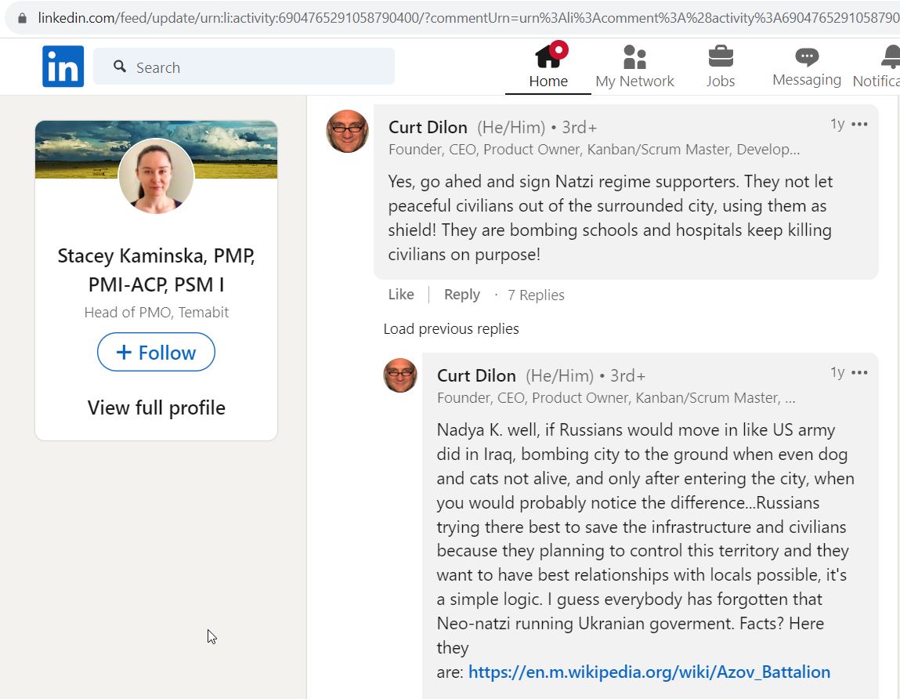Open the three-dot menu on the Nadya reply
Image resolution: width=900 pixels, height=699 pixels.
point(859,373)
